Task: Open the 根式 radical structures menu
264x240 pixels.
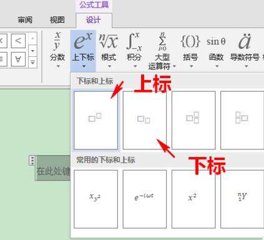Action: (x=109, y=49)
